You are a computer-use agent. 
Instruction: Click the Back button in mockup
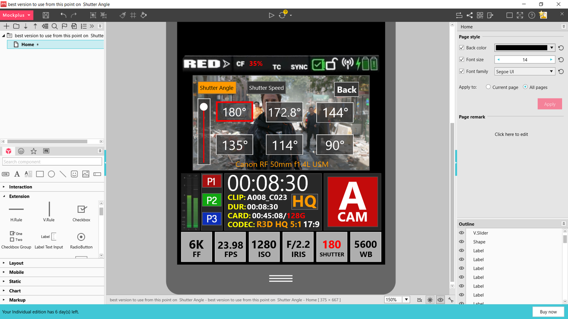click(347, 89)
